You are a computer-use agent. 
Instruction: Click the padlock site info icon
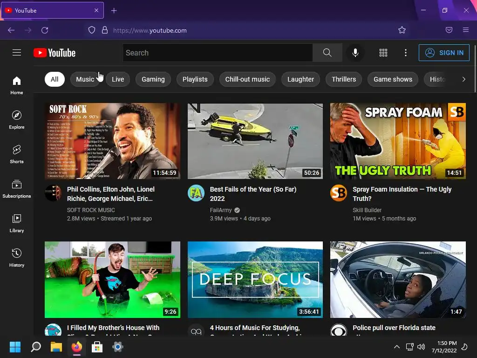(105, 30)
